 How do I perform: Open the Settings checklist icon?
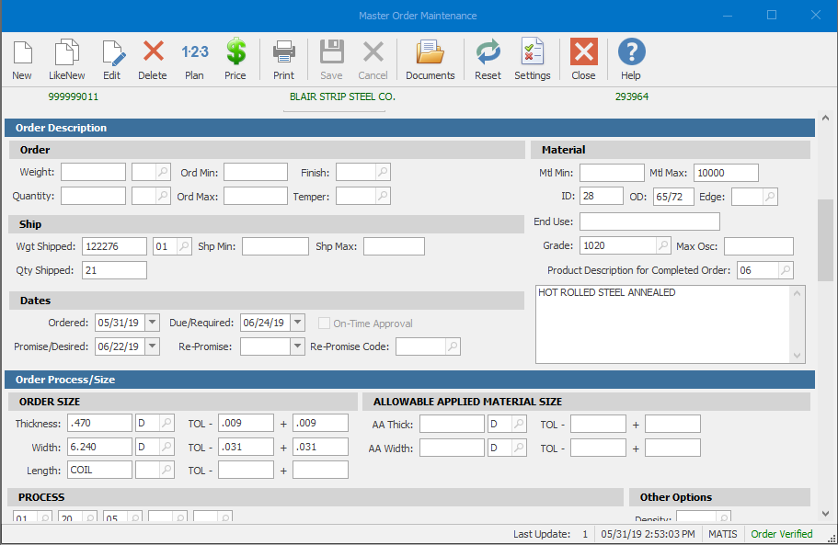(532, 60)
